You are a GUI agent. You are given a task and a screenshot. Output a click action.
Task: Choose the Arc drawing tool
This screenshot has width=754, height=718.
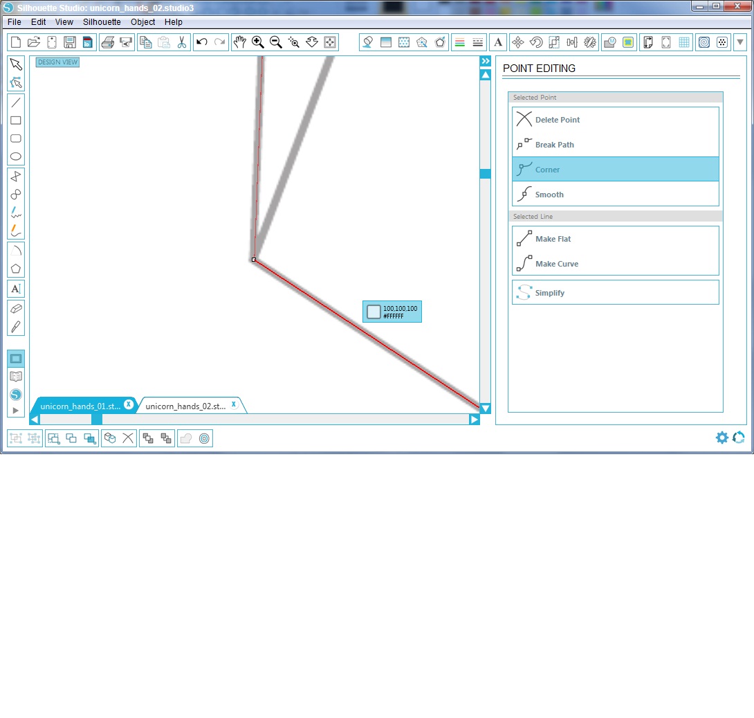point(16,250)
